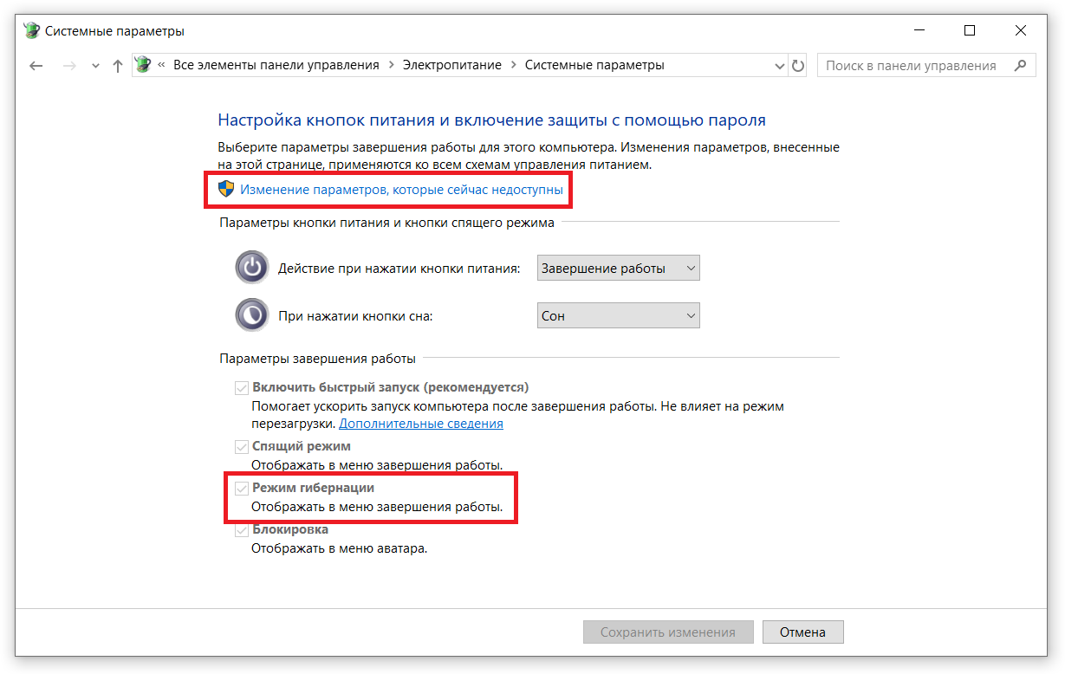Click the up-one-level arrow icon
1065x674 pixels.
[x=118, y=66]
